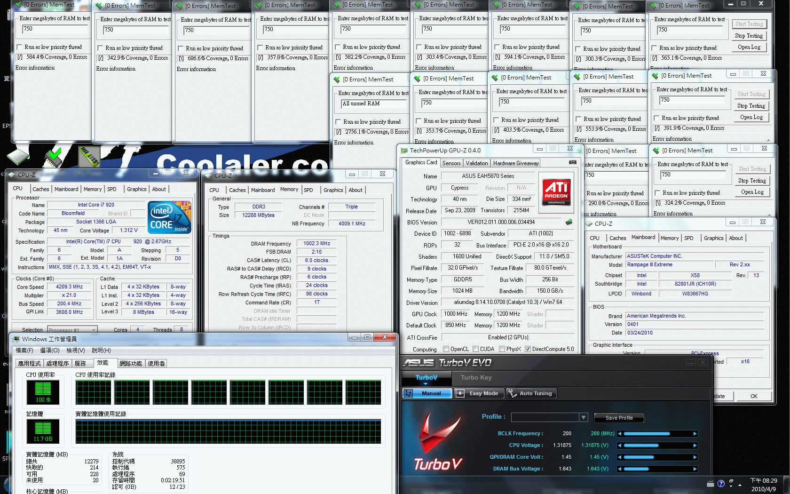The height and width of the screenshot is (494, 790).
Task: Click OK in the mainboard CPU-Z window
Action: [754, 396]
